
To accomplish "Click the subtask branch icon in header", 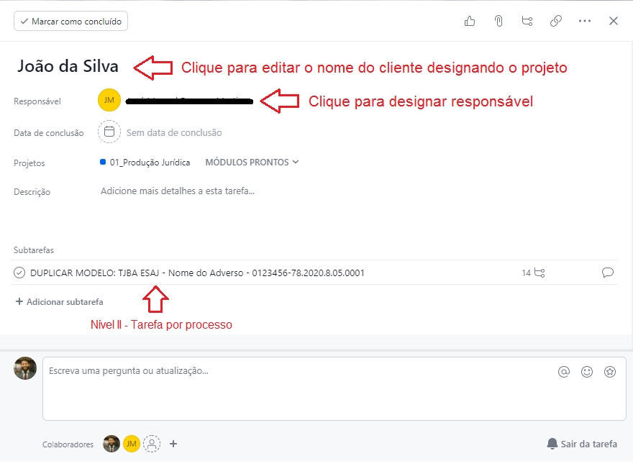I will (x=527, y=21).
